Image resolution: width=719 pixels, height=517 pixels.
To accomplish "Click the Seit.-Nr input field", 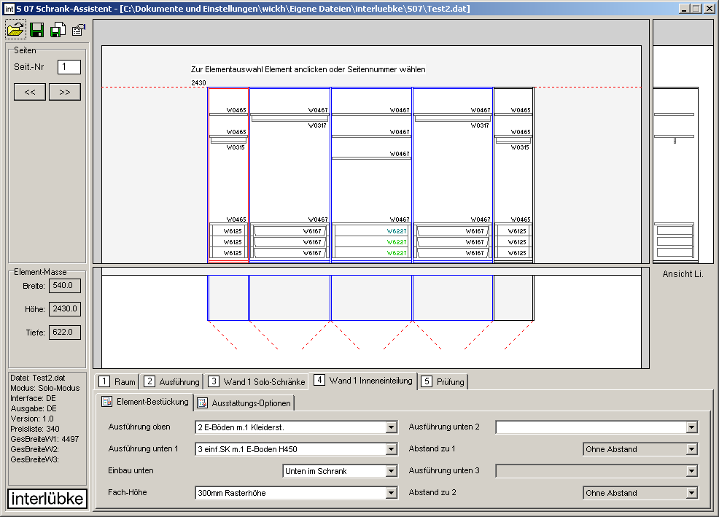I will click(x=69, y=67).
